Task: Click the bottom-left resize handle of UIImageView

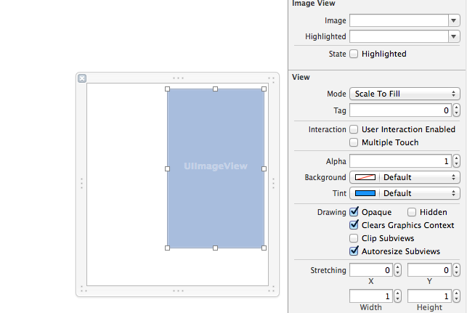Action: coord(167,248)
